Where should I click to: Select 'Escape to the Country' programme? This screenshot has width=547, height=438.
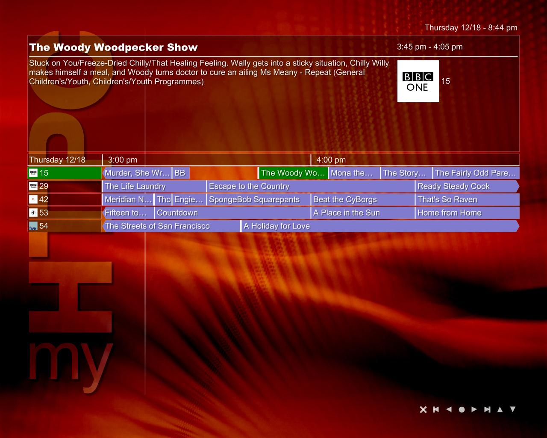311,186
